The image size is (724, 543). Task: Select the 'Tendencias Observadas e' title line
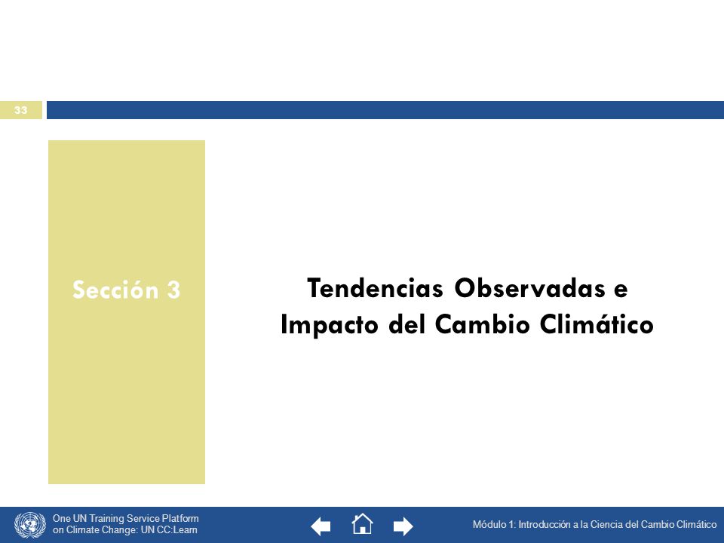468,288
